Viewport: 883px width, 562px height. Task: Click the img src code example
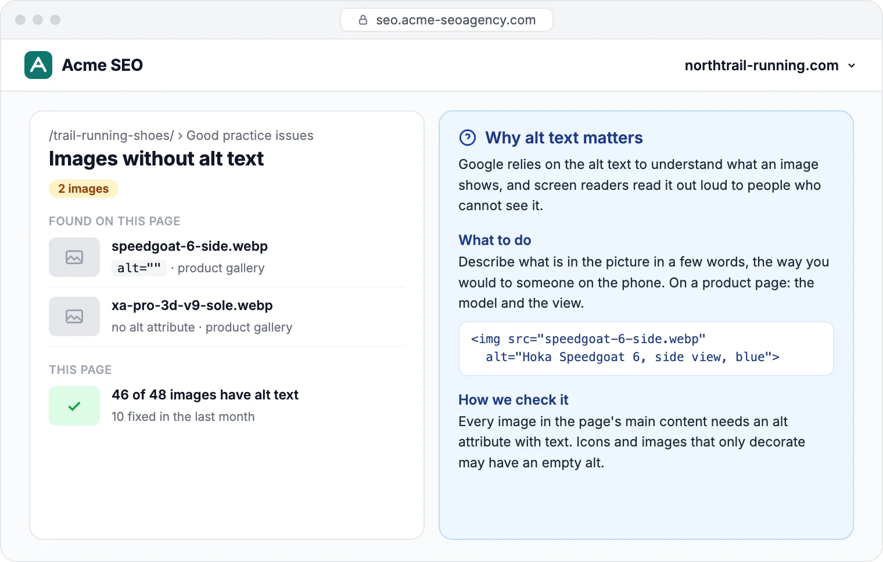[x=646, y=348]
